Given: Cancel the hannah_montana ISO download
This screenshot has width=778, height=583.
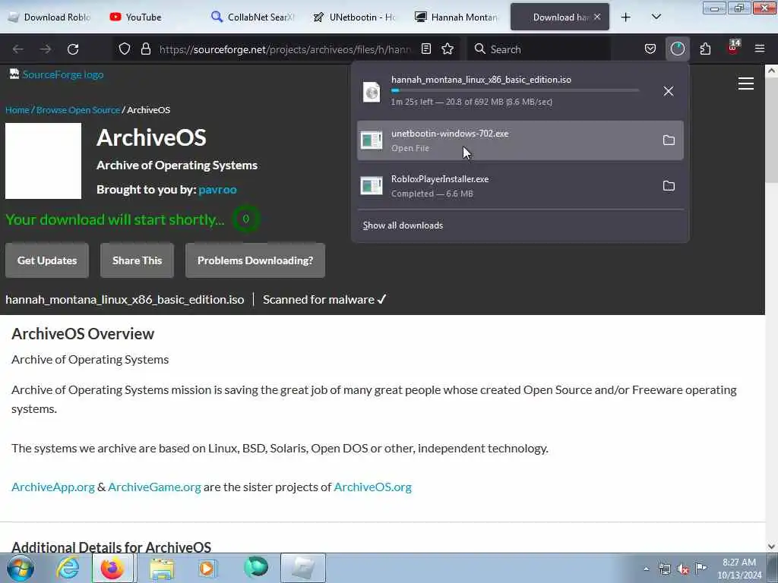Looking at the screenshot, I should [x=669, y=91].
